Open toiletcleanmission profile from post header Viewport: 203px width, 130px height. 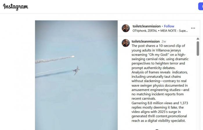click(146, 26)
